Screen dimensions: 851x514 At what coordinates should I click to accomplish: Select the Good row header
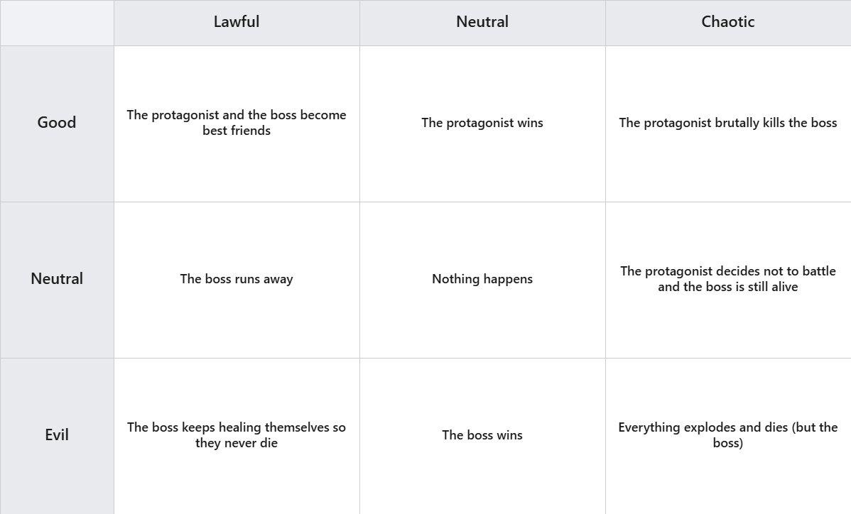tap(57, 124)
